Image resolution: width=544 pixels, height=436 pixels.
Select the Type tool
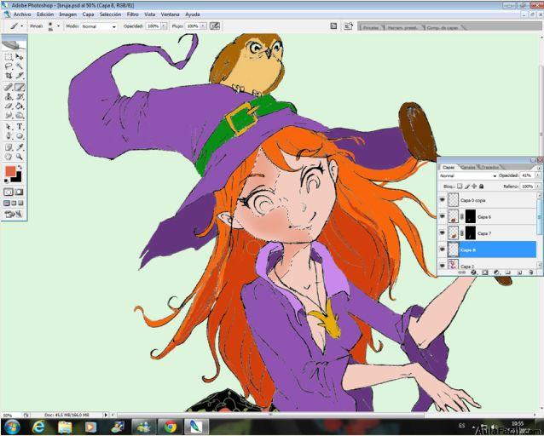click(x=20, y=127)
